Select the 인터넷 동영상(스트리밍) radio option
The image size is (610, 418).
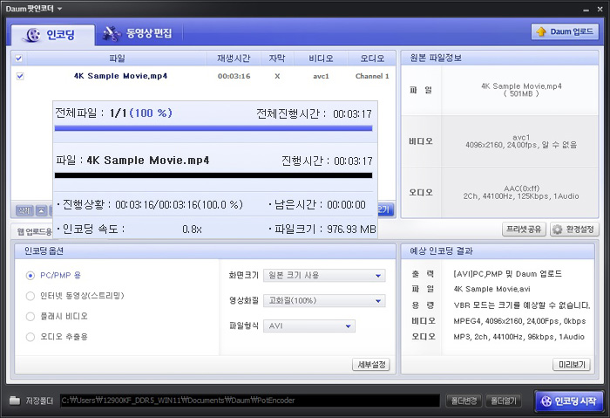pyautogui.click(x=30, y=296)
